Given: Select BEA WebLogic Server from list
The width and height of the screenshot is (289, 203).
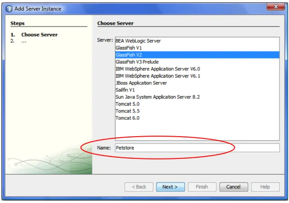Looking at the screenshot, I should click(197, 41).
